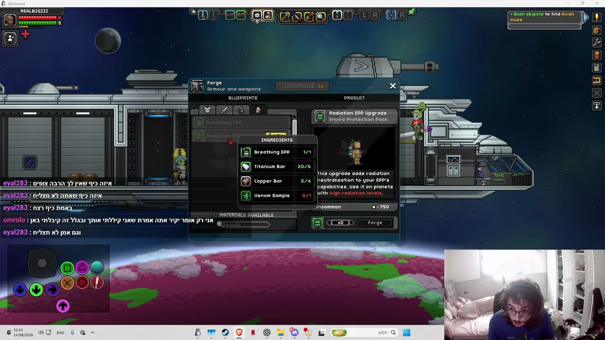Click the beam down icon in sidebar

(x=597, y=105)
